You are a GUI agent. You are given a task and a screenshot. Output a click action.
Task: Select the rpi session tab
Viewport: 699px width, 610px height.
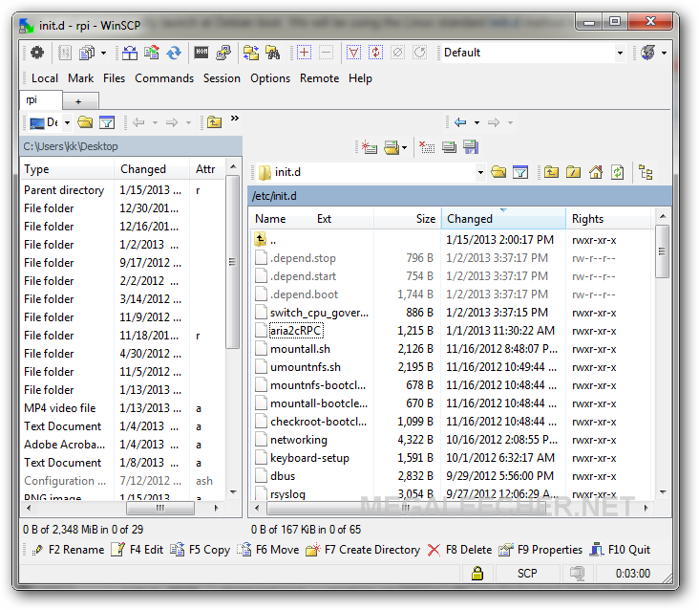[40, 100]
